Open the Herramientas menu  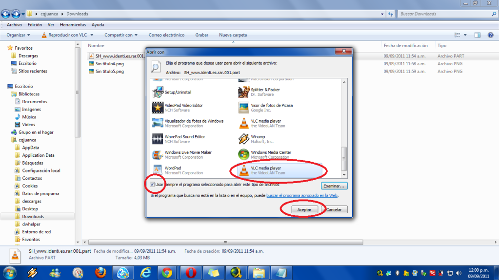73,25
